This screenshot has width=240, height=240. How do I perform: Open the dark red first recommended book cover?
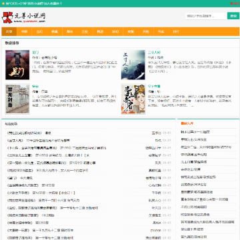pyautogui.click(x=17, y=65)
